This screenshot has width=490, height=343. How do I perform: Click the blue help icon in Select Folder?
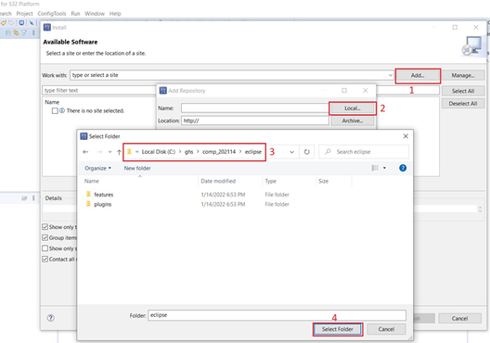tap(403, 168)
